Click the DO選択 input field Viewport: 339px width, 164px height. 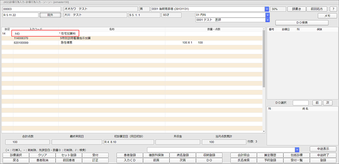tap(300, 103)
